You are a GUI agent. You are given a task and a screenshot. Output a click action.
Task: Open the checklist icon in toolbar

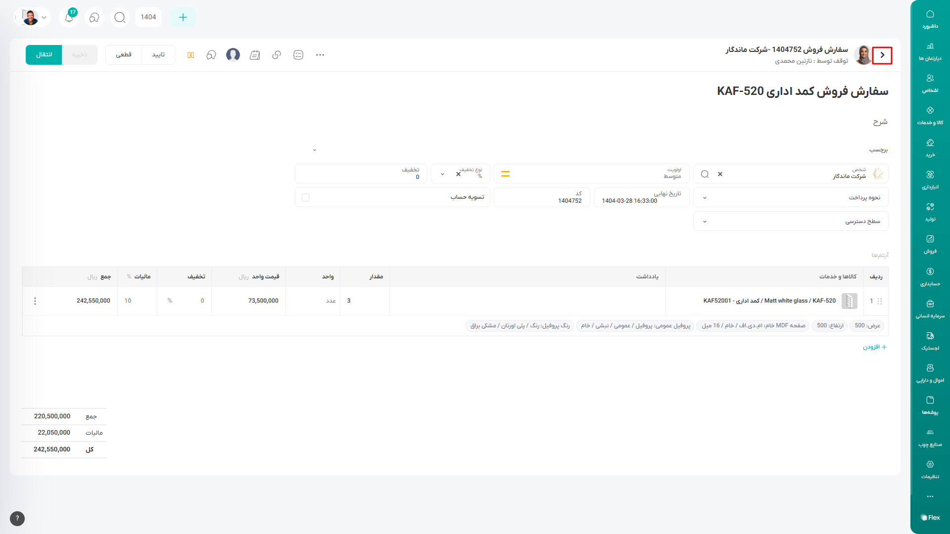click(x=298, y=55)
